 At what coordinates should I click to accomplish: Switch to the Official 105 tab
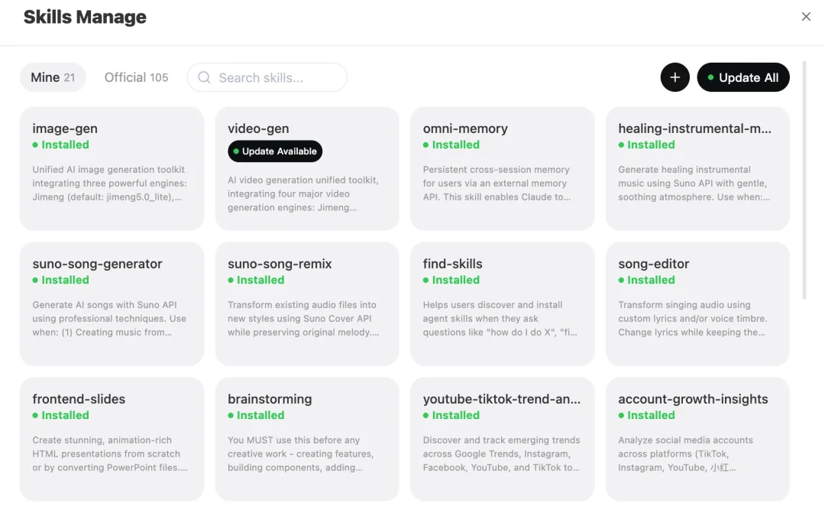tap(136, 77)
